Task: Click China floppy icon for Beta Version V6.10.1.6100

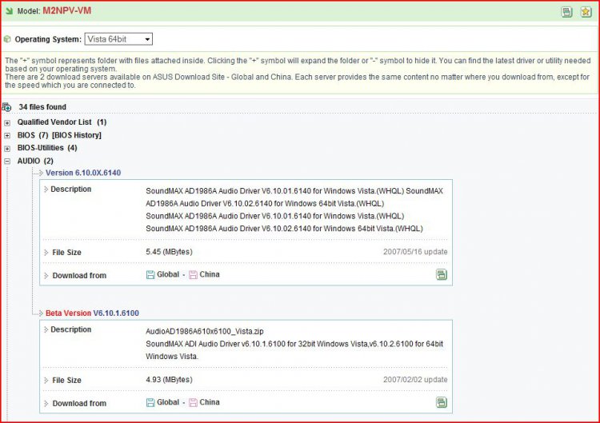Action: pyautogui.click(x=194, y=402)
